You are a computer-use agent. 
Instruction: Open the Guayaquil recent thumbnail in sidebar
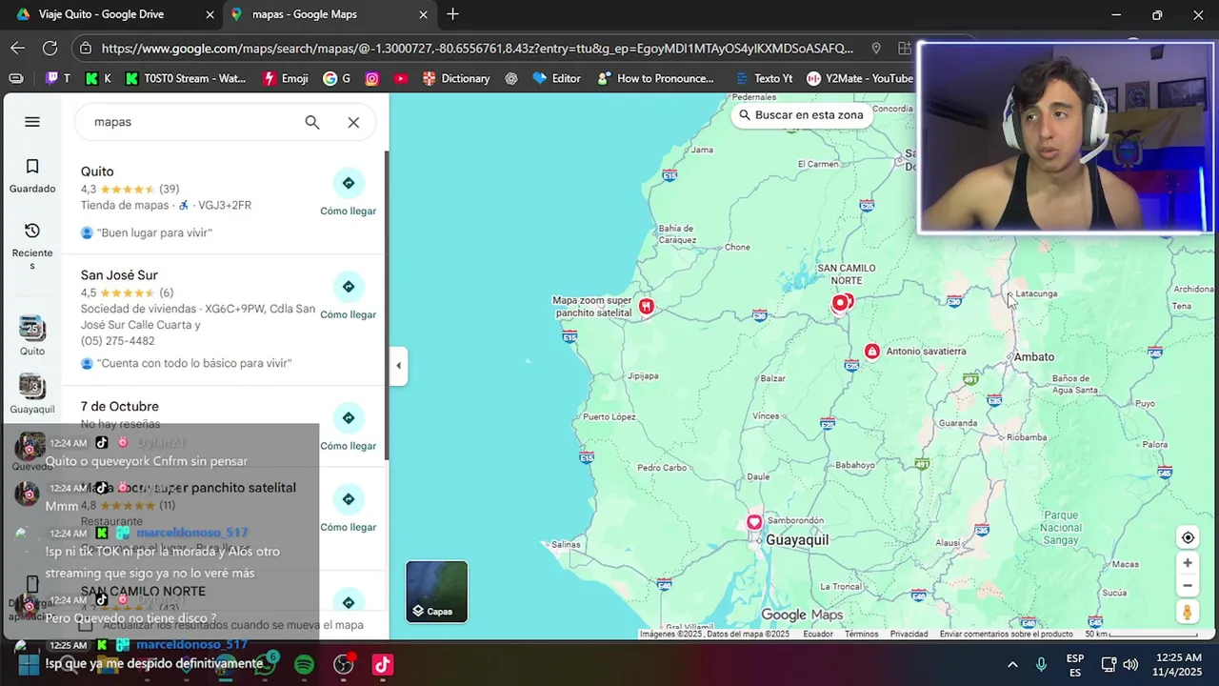coord(32,393)
